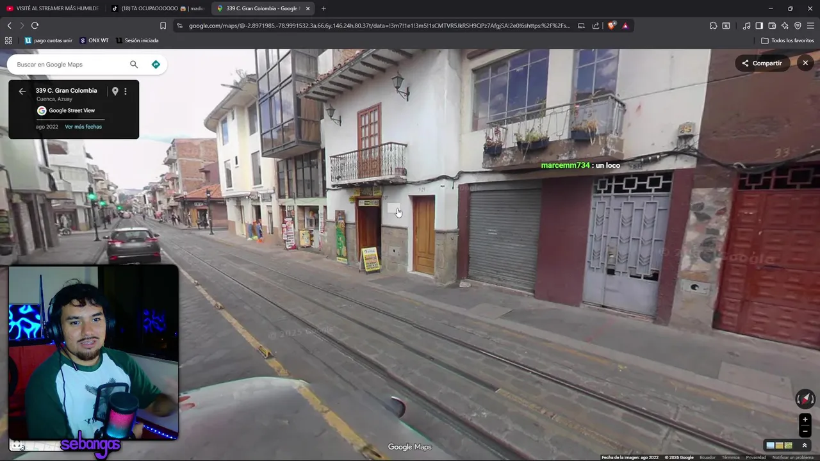Viewport: 820px width, 461px height.
Task: Zoom in with the plus button
Action: click(x=805, y=419)
